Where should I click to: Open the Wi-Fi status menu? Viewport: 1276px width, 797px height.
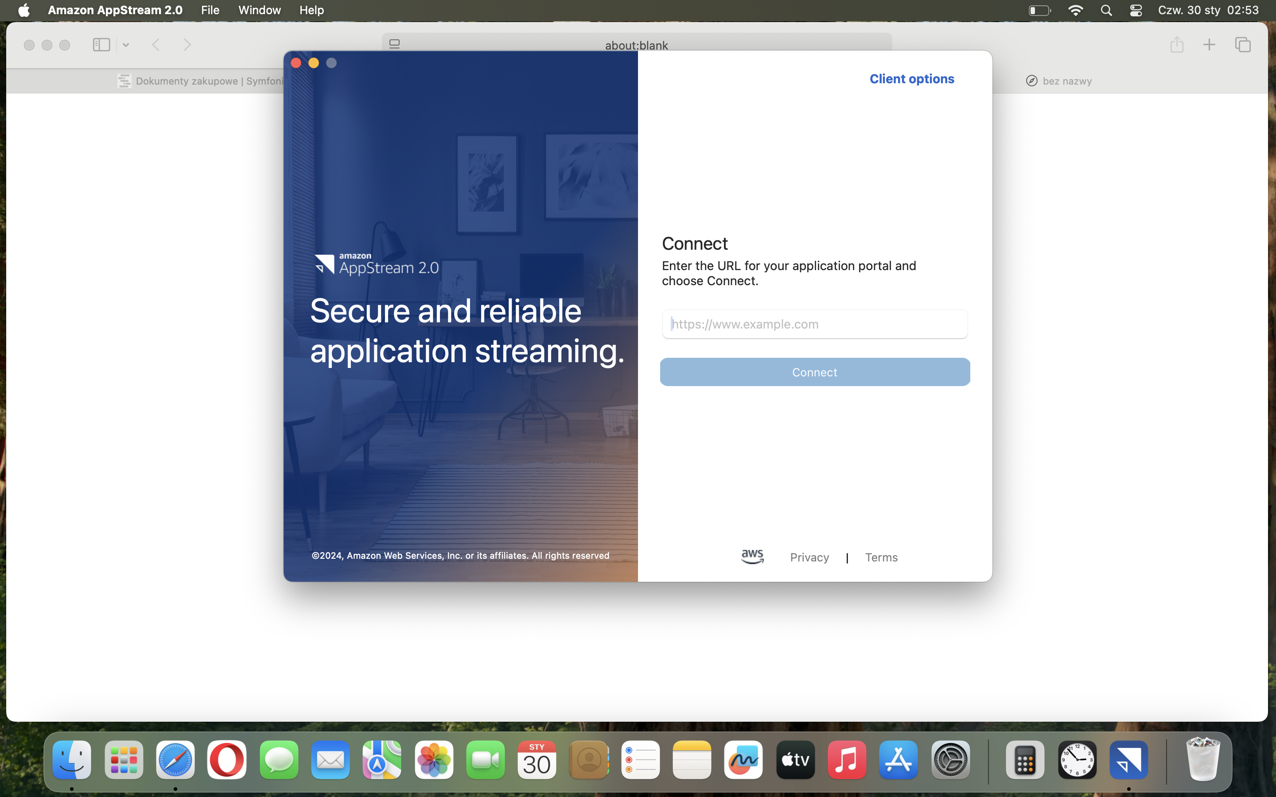(1075, 11)
